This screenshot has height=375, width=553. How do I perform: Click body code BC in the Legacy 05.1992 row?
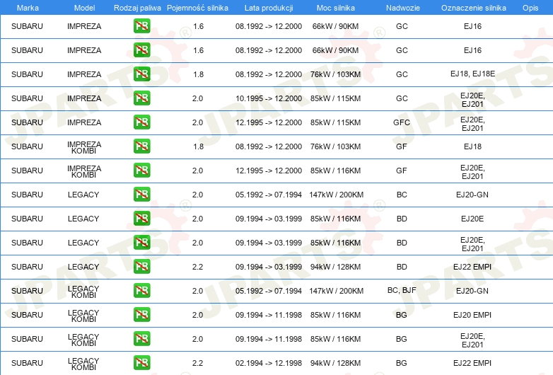click(402, 195)
